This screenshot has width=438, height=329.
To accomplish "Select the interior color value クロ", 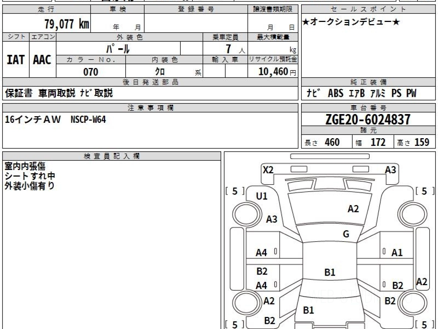I will click(x=160, y=72).
